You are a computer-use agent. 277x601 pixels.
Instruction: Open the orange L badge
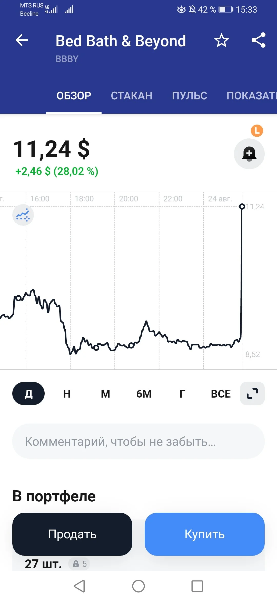(257, 131)
